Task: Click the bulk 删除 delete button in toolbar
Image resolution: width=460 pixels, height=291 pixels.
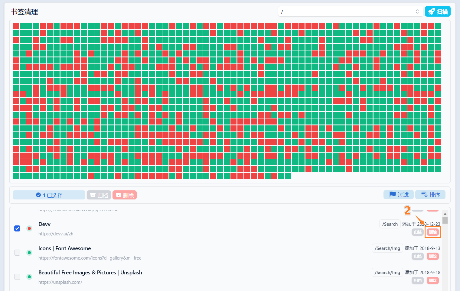Action: pos(125,195)
